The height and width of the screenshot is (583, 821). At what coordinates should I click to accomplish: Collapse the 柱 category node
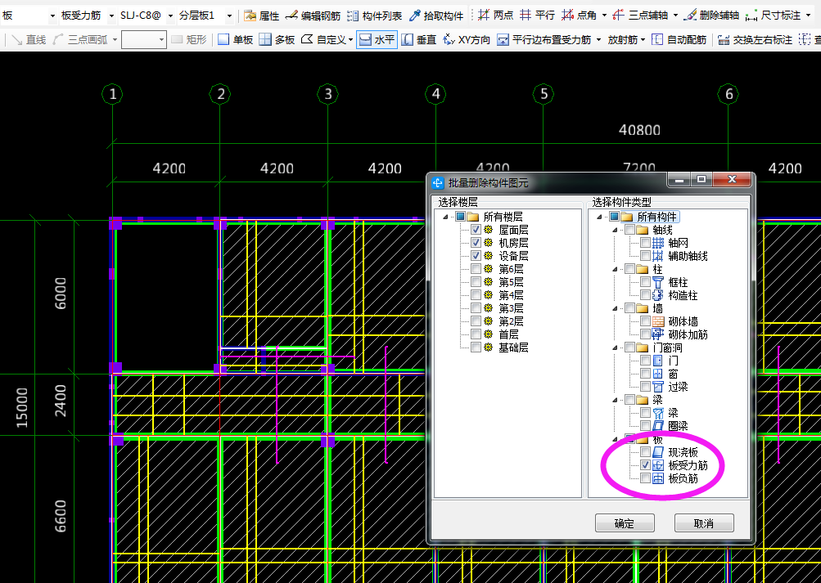click(x=616, y=269)
